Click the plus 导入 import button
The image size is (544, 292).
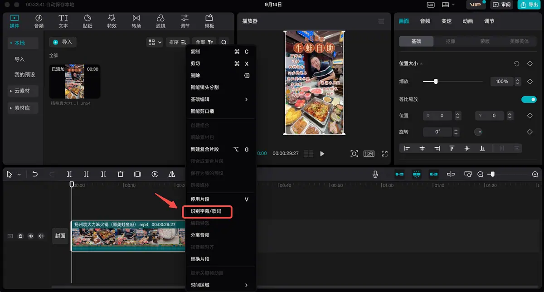click(63, 42)
